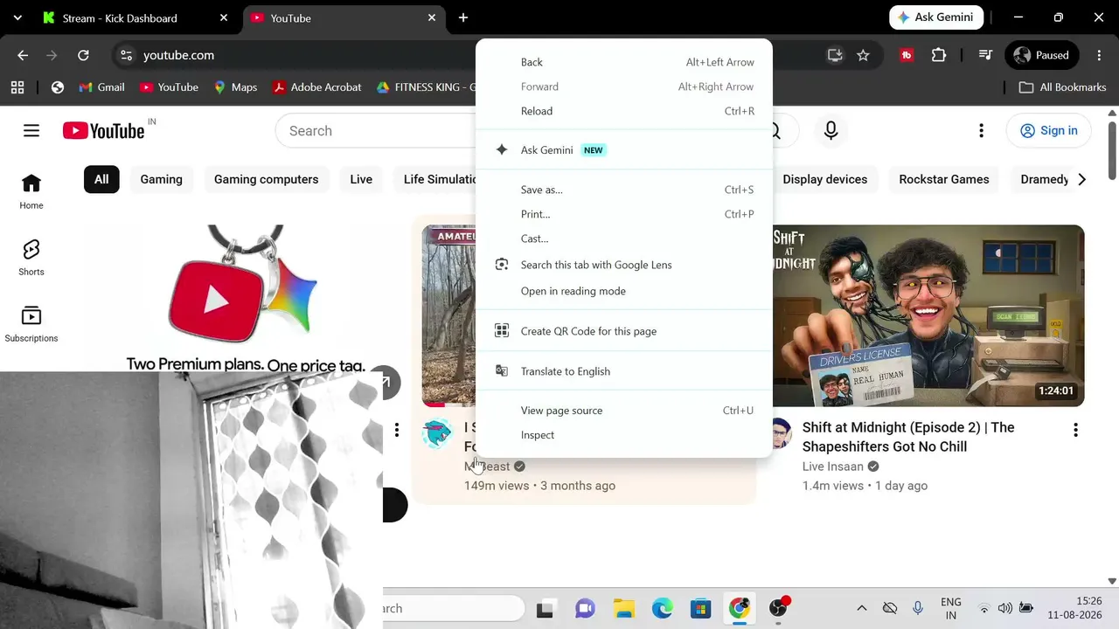Open the video chat app in taskbar
This screenshot has height=629, width=1119.
tap(585, 608)
